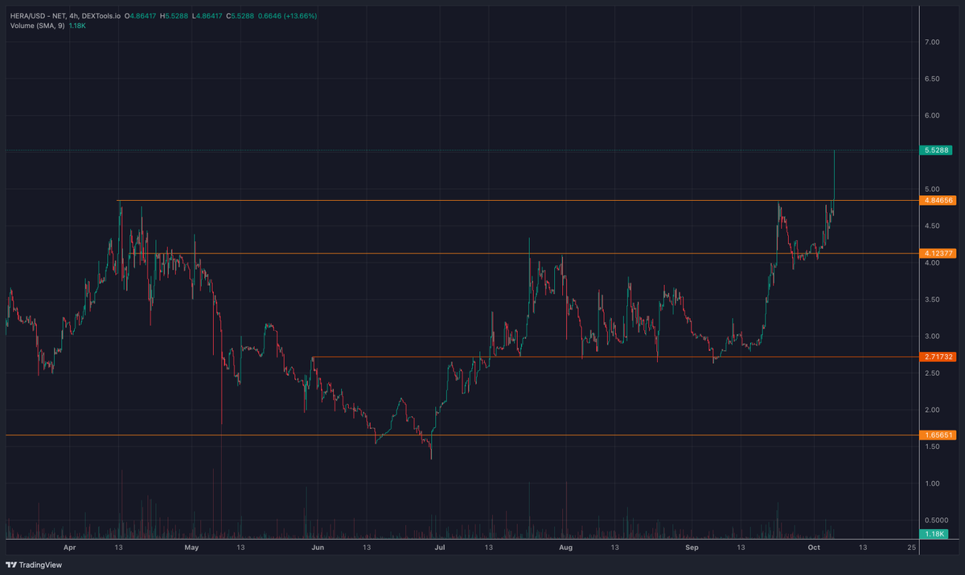This screenshot has height=575, width=965.
Task: Click the Oct label on time axis
Action: [814, 547]
